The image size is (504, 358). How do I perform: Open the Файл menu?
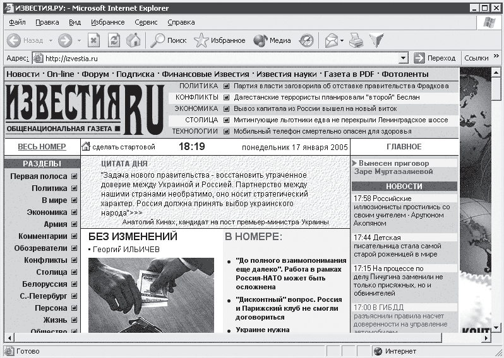pos(17,23)
